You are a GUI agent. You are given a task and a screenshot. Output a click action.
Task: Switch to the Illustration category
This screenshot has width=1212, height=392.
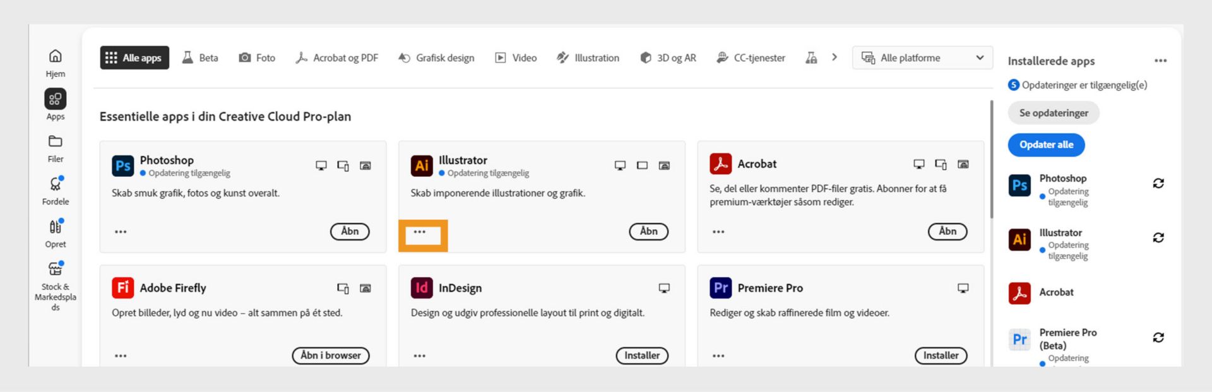tap(588, 57)
